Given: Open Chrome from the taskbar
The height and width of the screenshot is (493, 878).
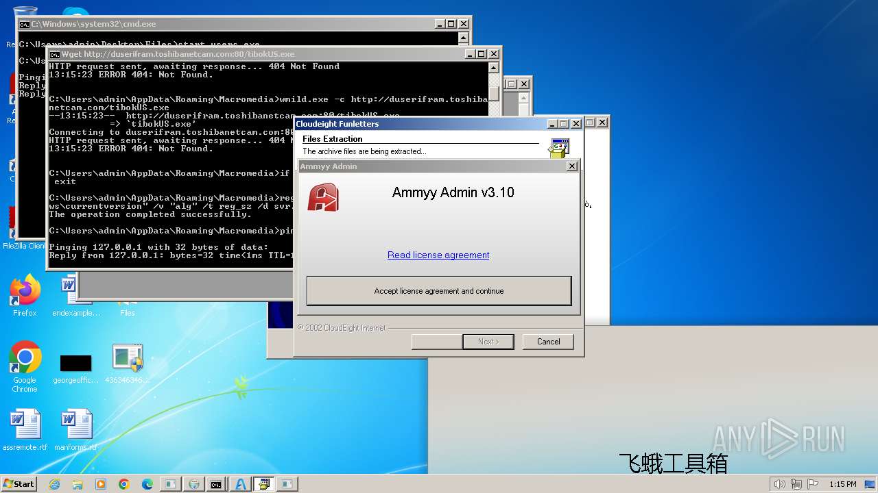Looking at the screenshot, I should (x=124, y=484).
